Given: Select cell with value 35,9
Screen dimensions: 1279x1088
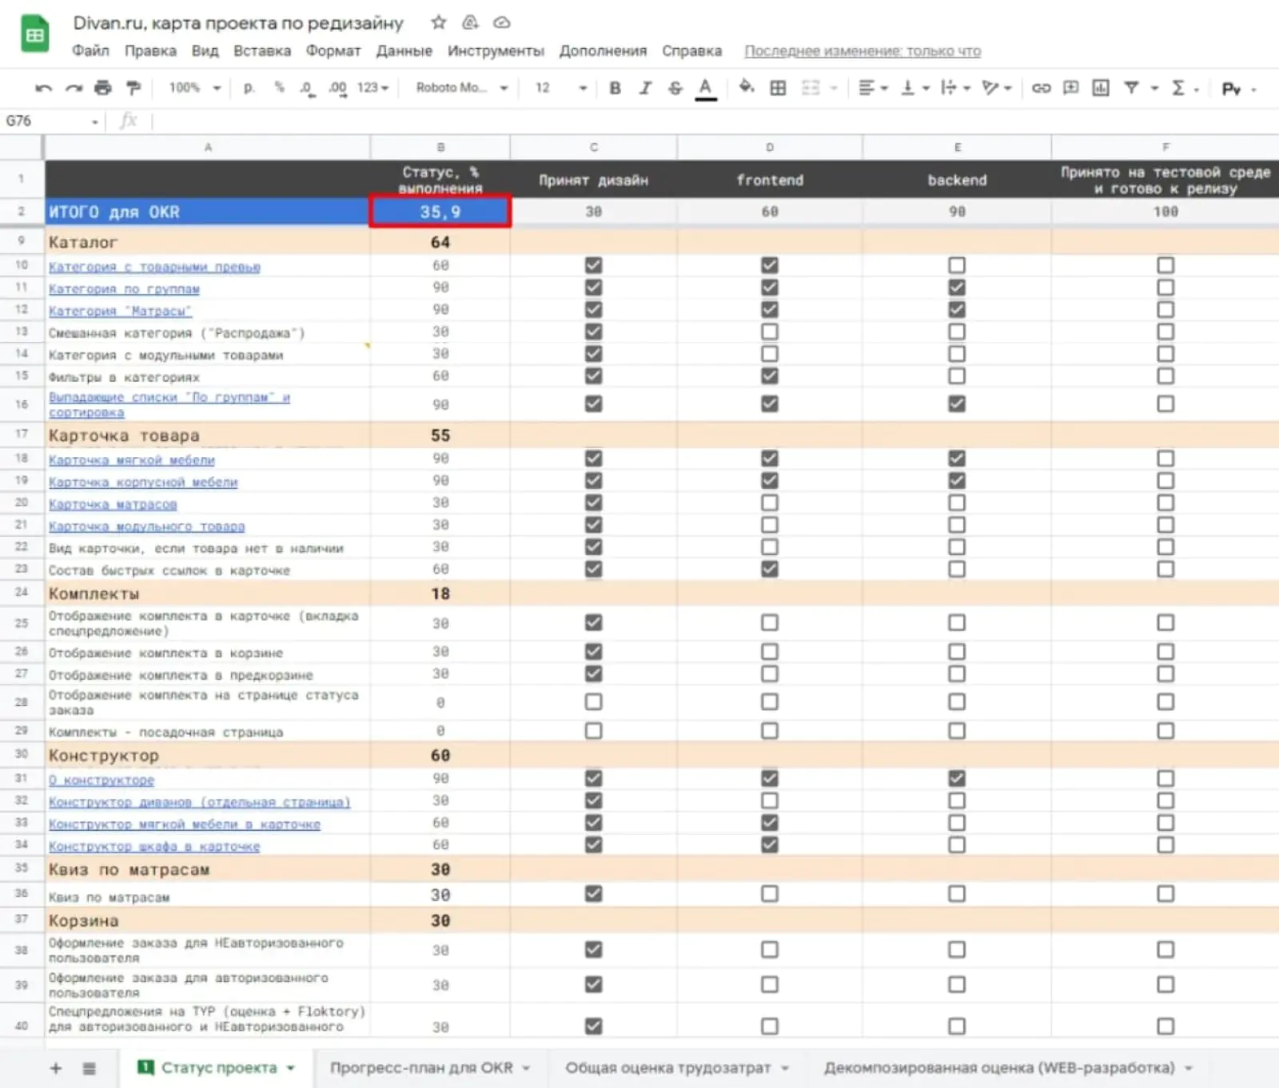Looking at the screenshot, I should click(440, 212).
